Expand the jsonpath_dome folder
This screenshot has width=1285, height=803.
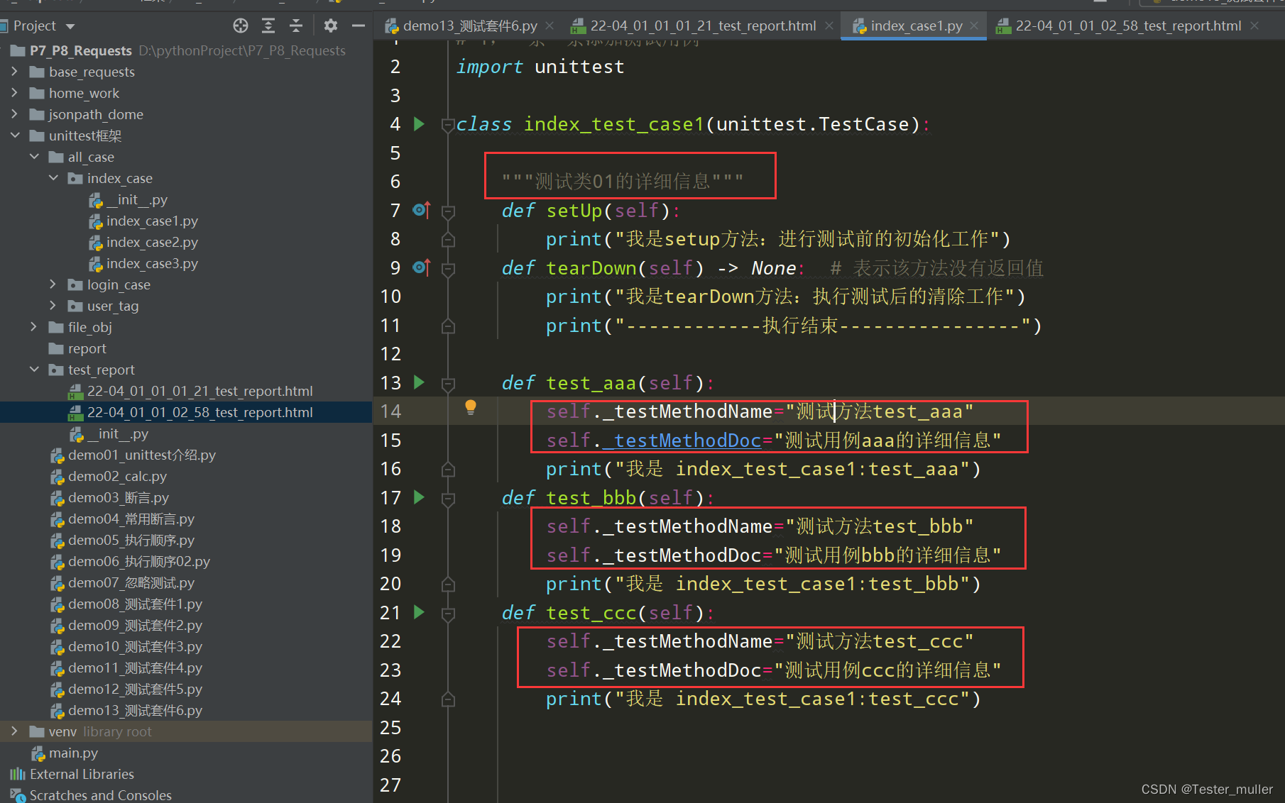15,114
